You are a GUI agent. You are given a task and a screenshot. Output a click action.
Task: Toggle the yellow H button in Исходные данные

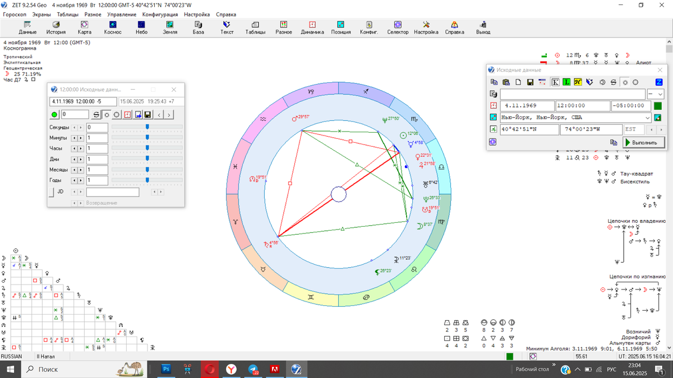[578, 82]
